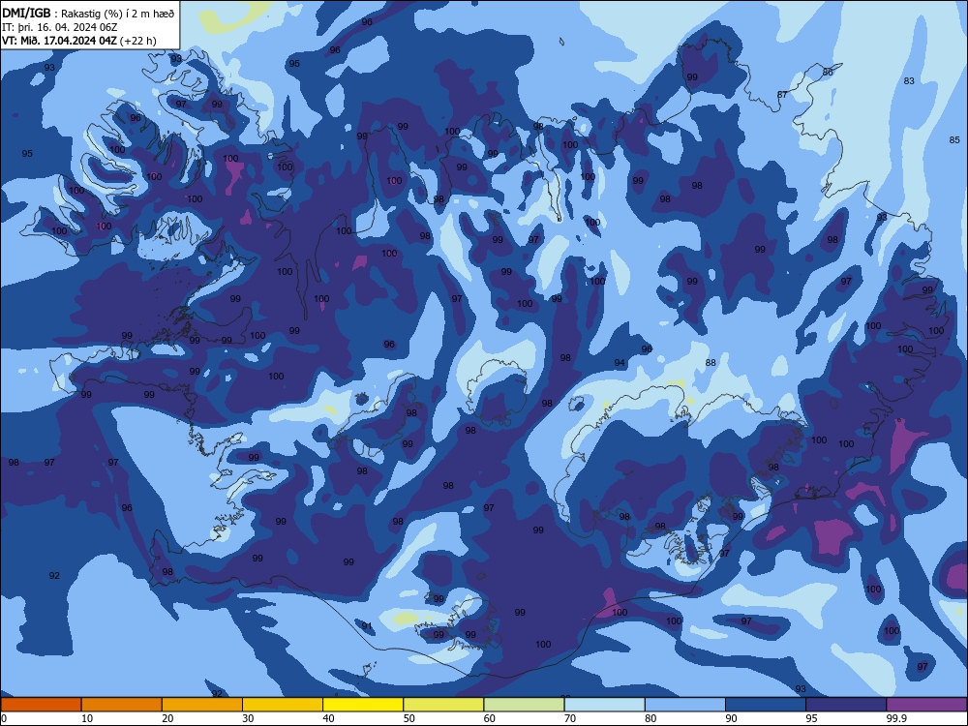Viewport: 968px width, 726px height.
Task: Click the pale yellow 50–60 legend swatch
Action: [x=443, y=705]
